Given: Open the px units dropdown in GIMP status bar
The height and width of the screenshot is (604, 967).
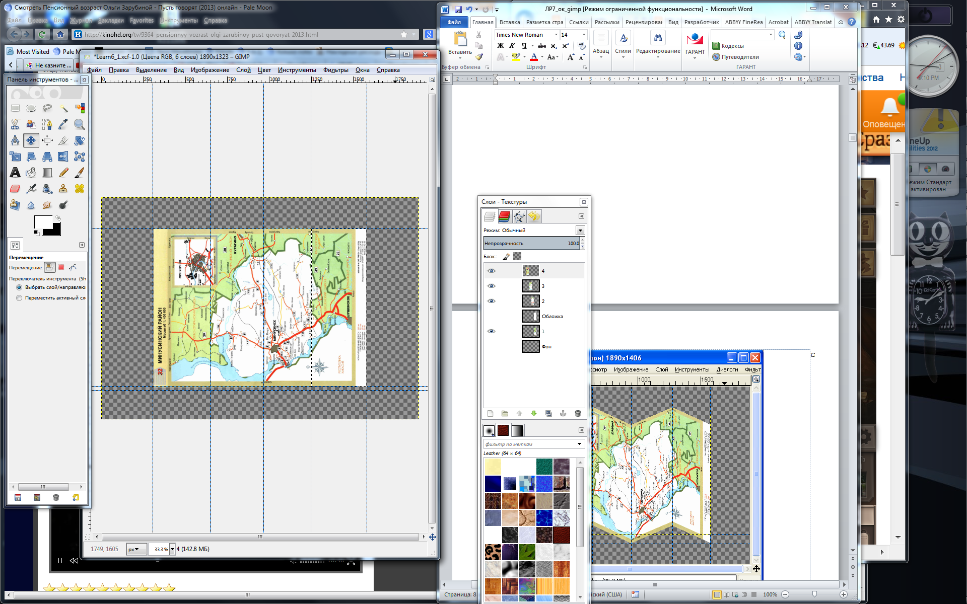Looking at the screenshot, I should point(136,549).
